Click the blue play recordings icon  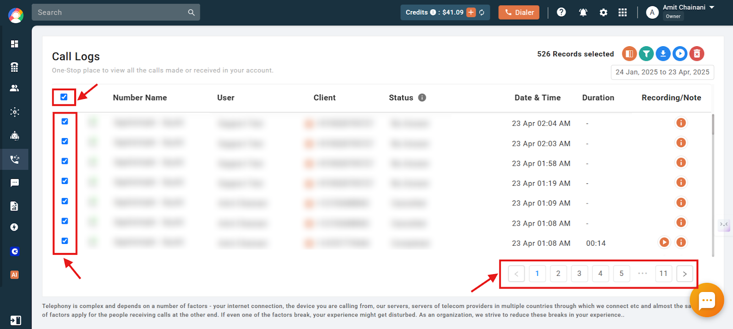point(680,54)
